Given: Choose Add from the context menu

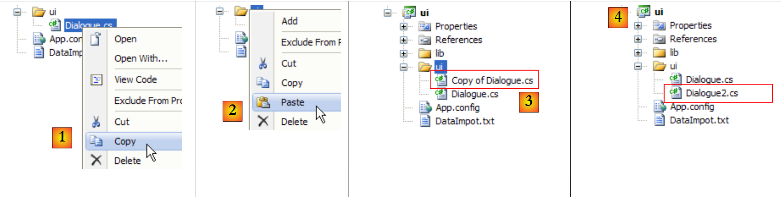Looking at the screenshot, I should pos(290,21).
